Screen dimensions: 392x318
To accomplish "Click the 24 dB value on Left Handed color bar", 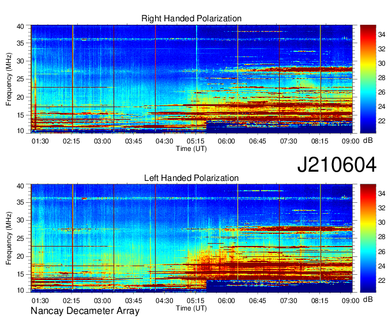I will click(x=382, y=266).
